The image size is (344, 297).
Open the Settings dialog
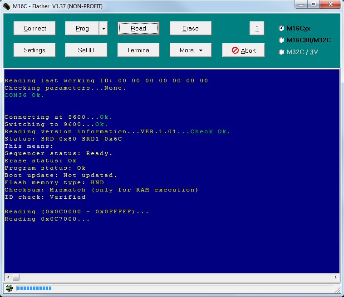point(34,50)
